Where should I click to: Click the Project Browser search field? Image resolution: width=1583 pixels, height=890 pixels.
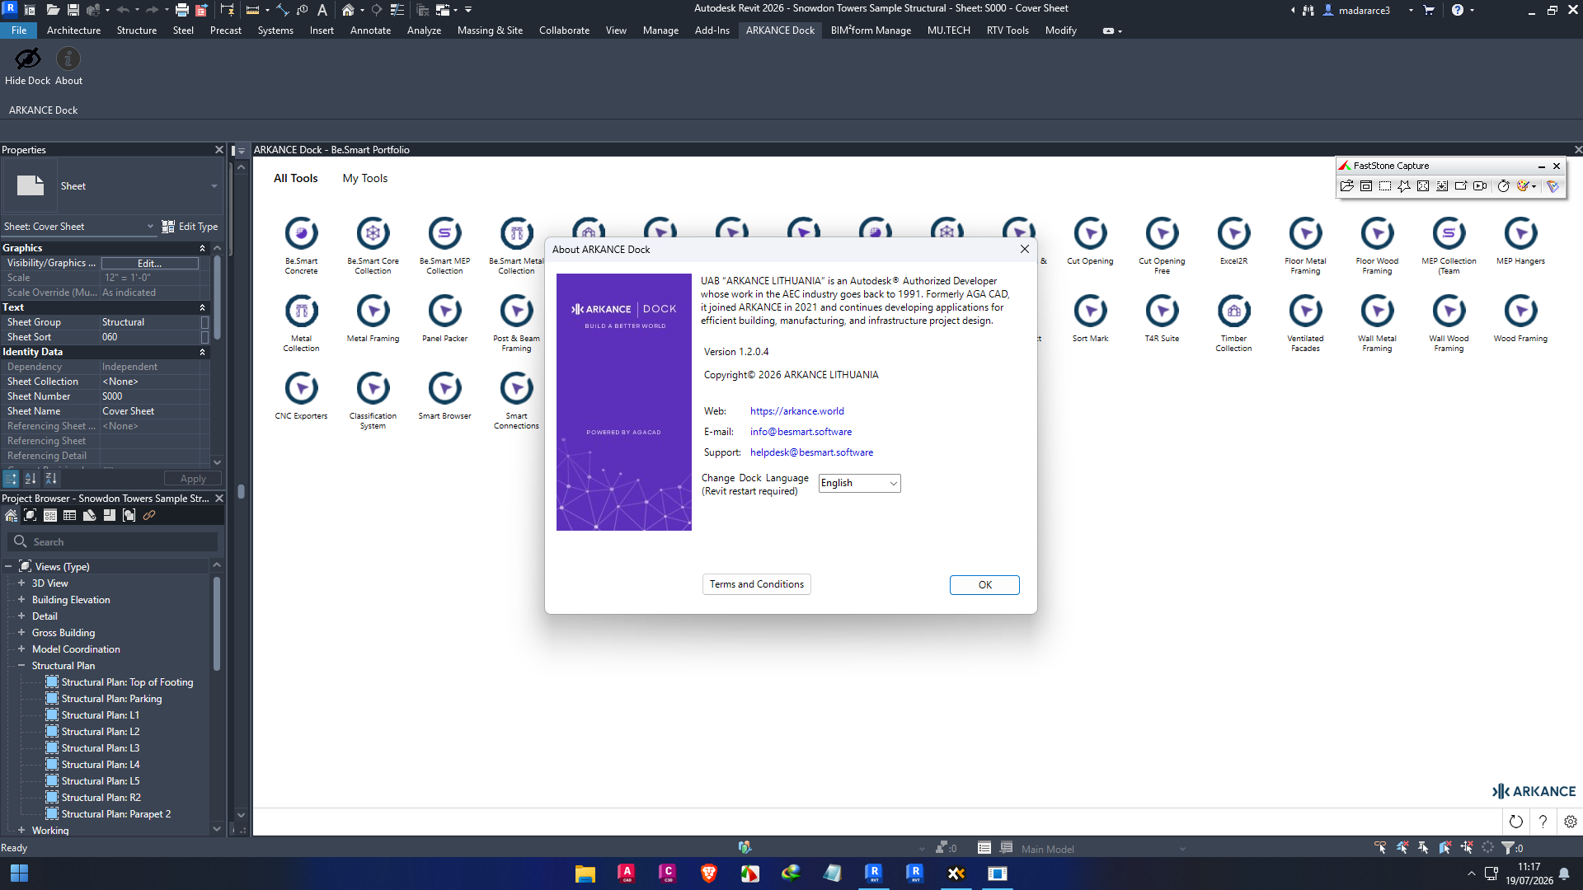(114, 542)
